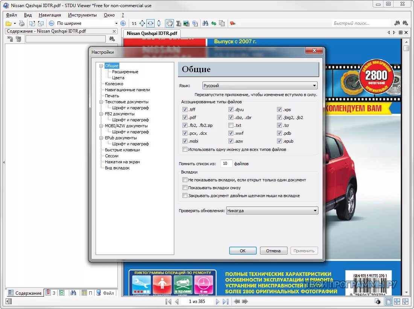Click the fit height icon
Viewport: 414px width, 309px height.
pos(159,23)
